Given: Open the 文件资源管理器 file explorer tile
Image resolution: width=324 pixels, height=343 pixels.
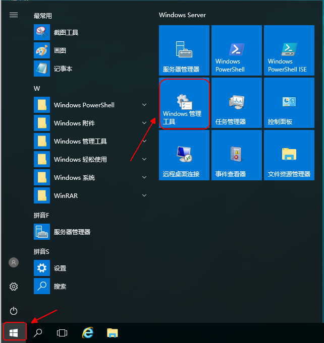Looking at the screenshot, I should click(x=289, y=155).
